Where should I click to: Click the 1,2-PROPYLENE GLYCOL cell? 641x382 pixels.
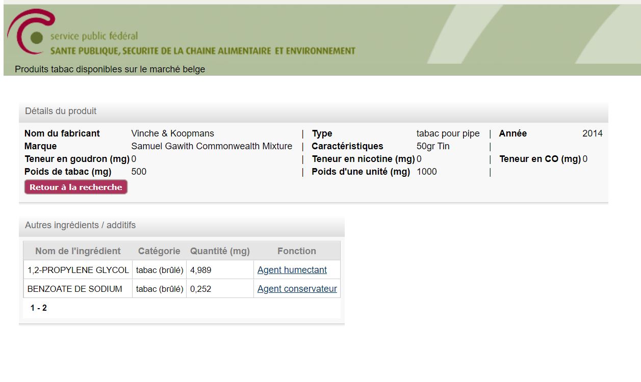click(x=78, y=270)
